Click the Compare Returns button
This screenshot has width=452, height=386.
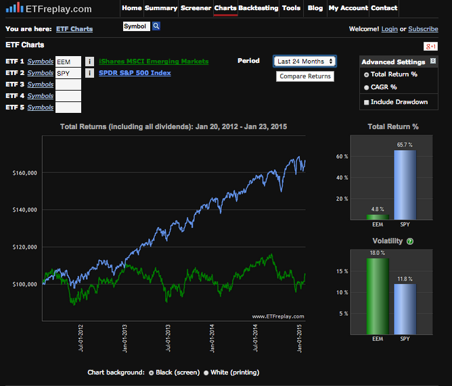[x=305, y=76]
